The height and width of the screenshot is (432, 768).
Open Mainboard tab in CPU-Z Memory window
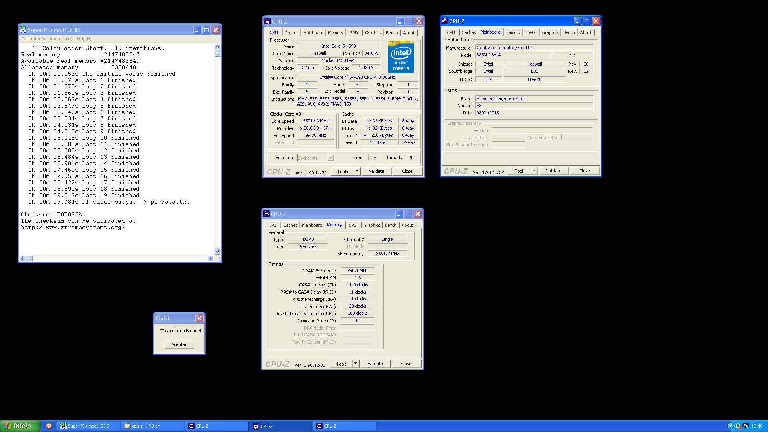point(312,225)
